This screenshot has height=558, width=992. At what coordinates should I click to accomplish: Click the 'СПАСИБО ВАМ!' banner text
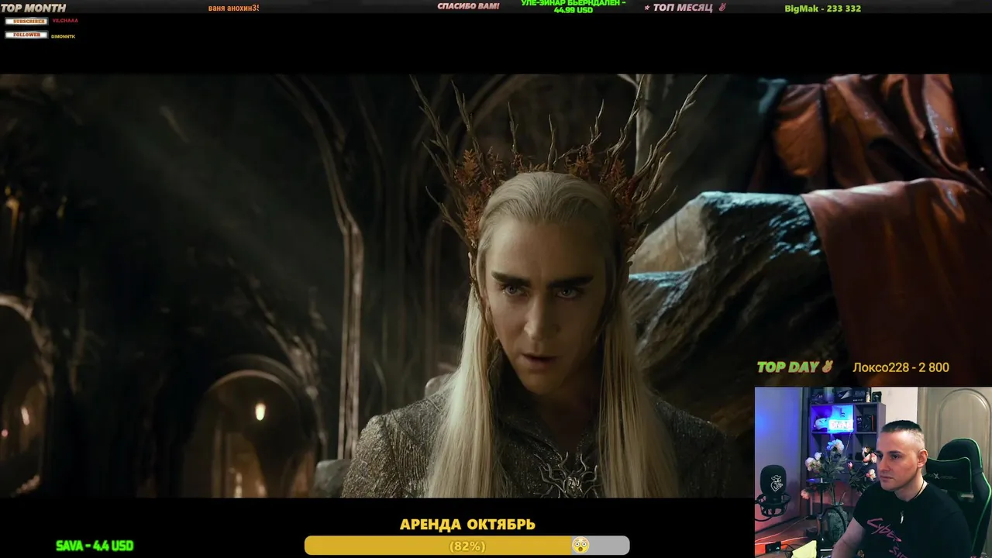click(x=468, y=6)
